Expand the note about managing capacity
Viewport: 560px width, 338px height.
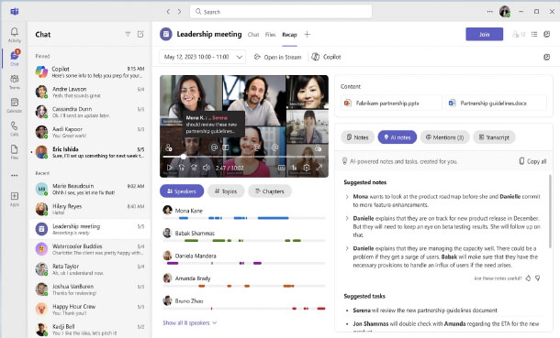347,248
